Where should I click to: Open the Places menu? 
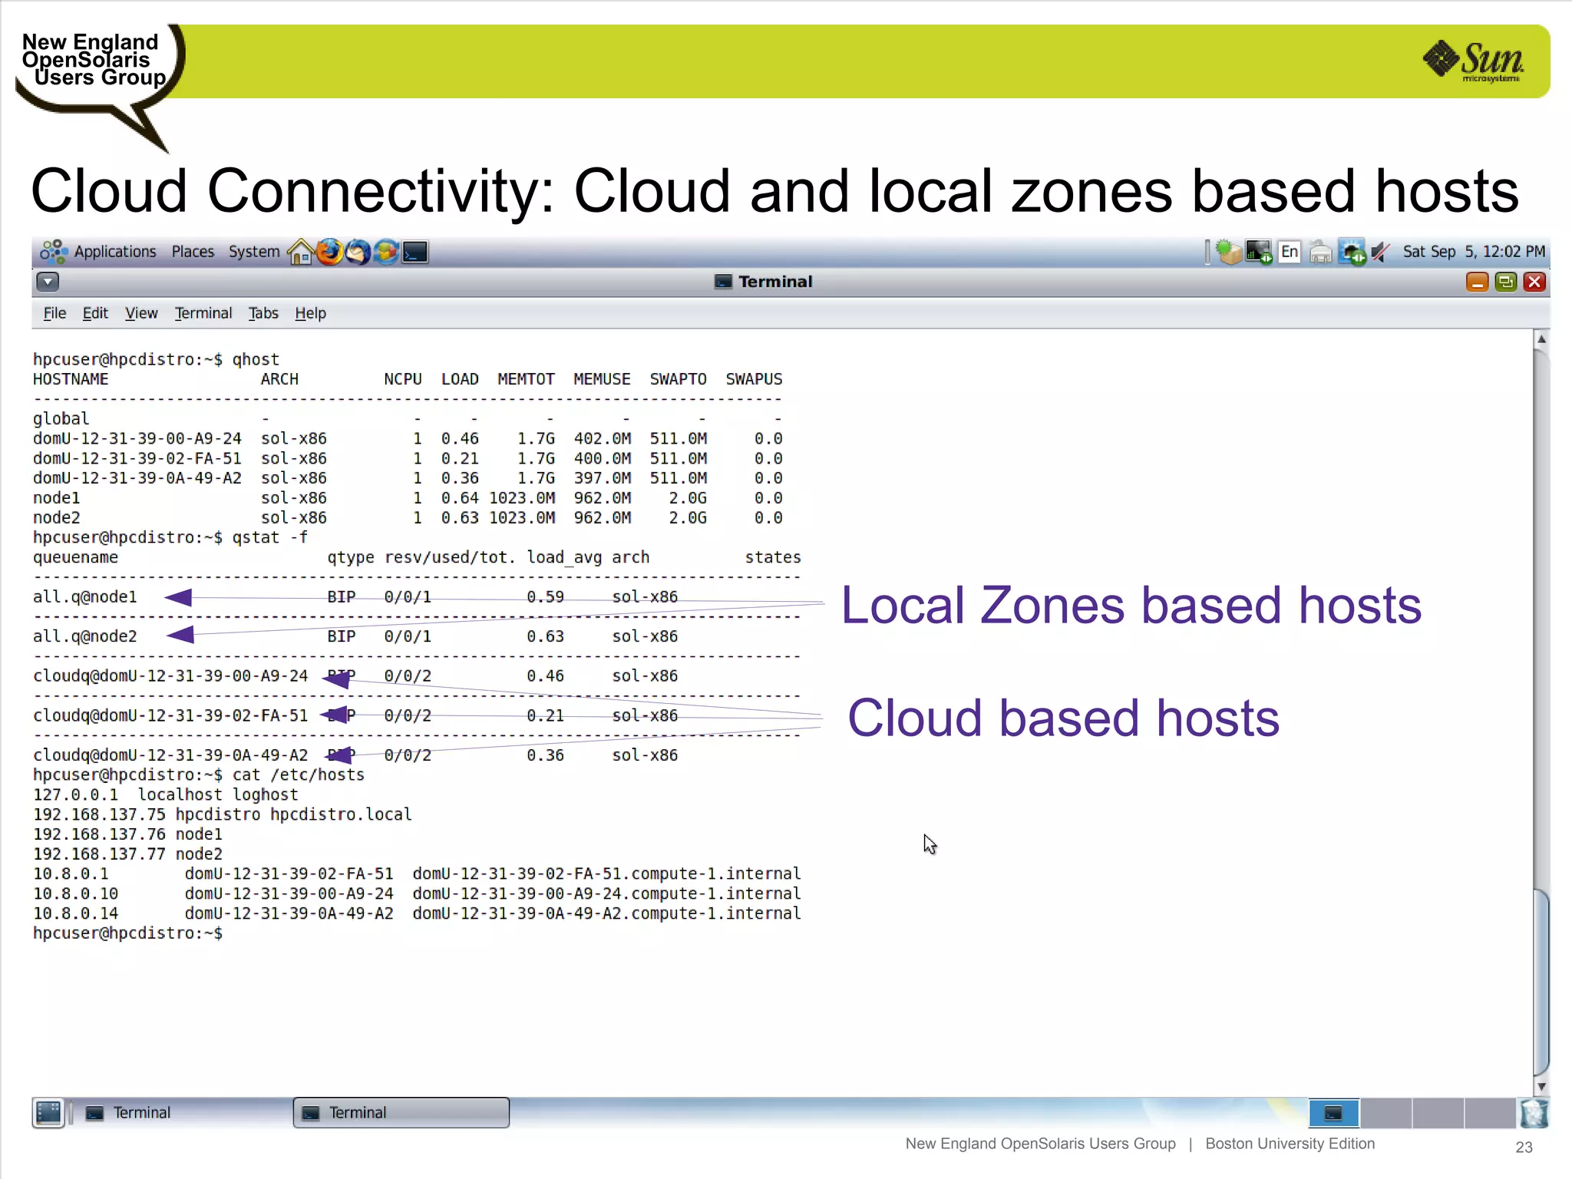[193, 252]
